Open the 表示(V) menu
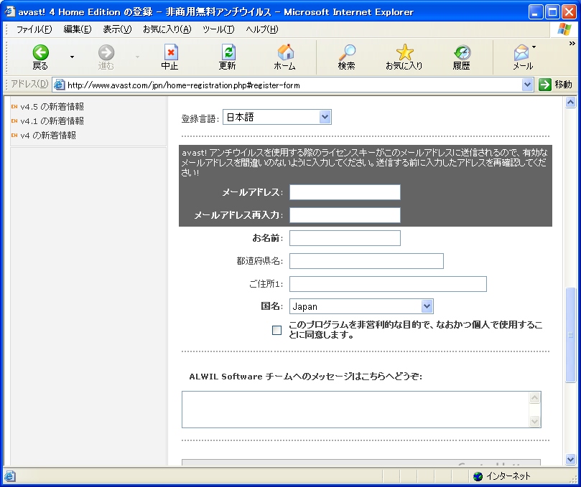This screenshot has height=487, width=581. [x=117, y=29]
